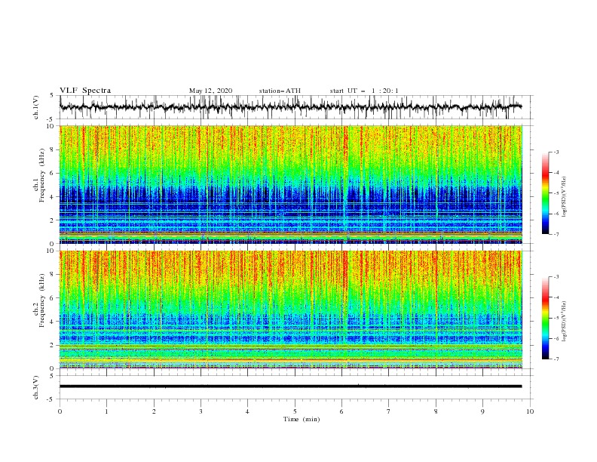Image resolution: width=597 pixels, height=462 pixels.
Task: Click inside the ch.1 spectrogram panel
Action: [x=290, y=184]
